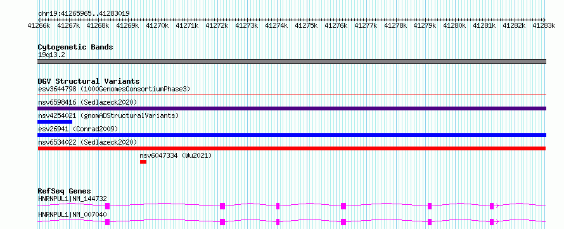Select NM_144732 last exon near 41281k
Screen dimensions: 564x229
[x=492, y=206]
